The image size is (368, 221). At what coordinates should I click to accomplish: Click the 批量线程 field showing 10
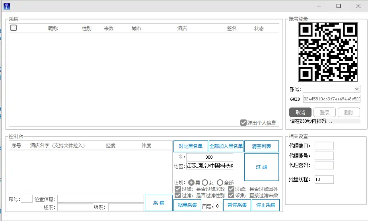tap(324, 179)
